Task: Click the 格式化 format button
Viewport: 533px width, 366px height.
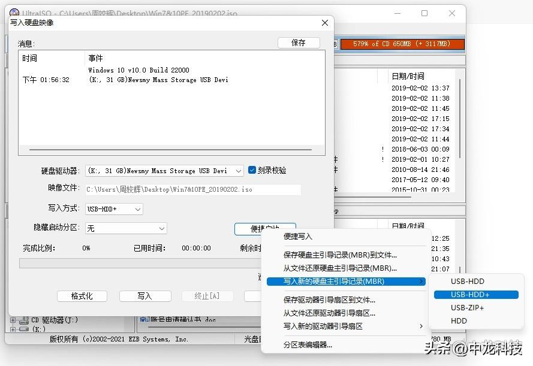Action: (x=83, y=296)
